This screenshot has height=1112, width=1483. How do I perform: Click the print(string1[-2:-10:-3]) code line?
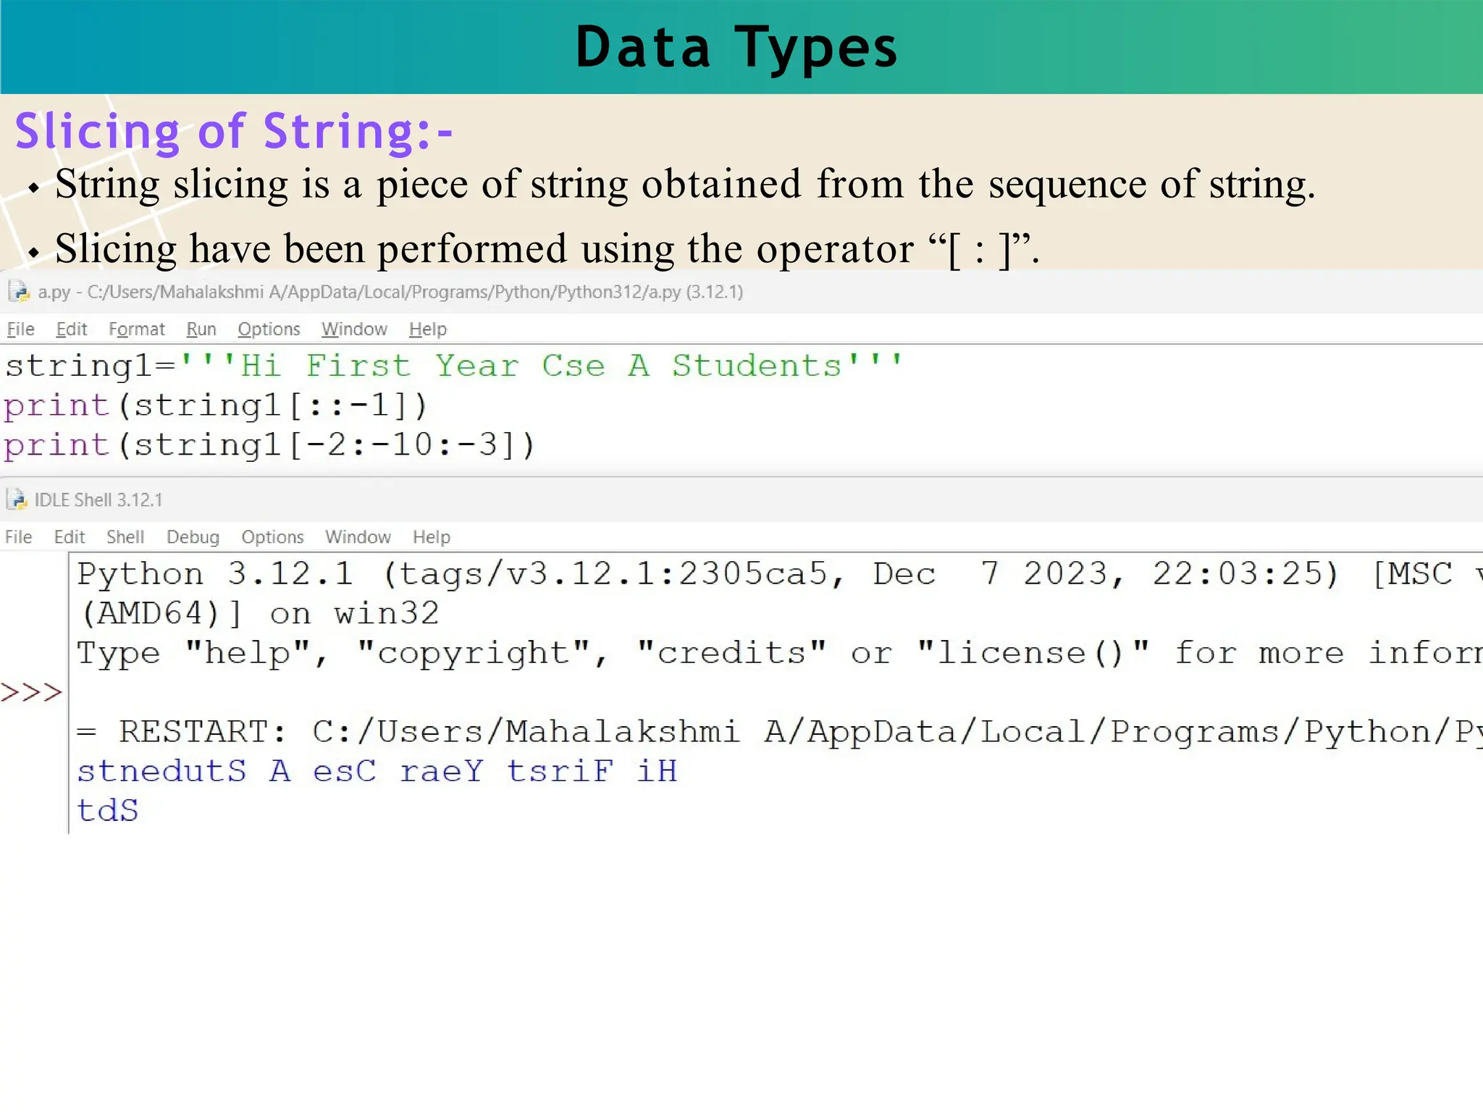tap(269, 445)
